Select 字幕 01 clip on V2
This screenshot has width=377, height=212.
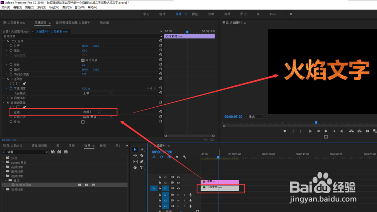point(220,181)
